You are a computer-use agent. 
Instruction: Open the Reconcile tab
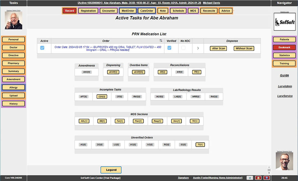209,11
